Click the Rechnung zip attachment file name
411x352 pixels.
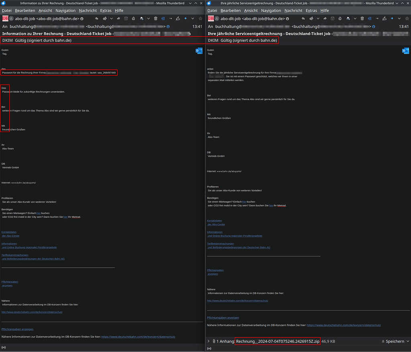tap(278, 341)
